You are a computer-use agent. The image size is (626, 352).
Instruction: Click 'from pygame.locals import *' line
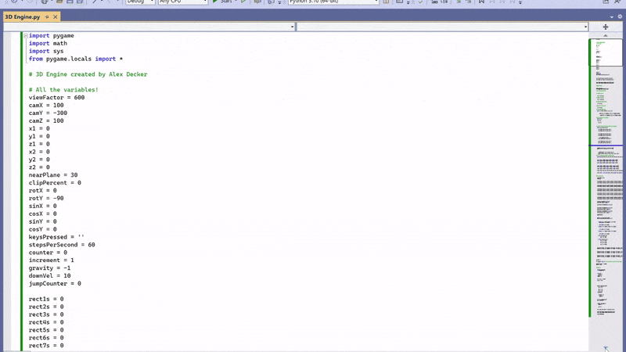(75, 59)
